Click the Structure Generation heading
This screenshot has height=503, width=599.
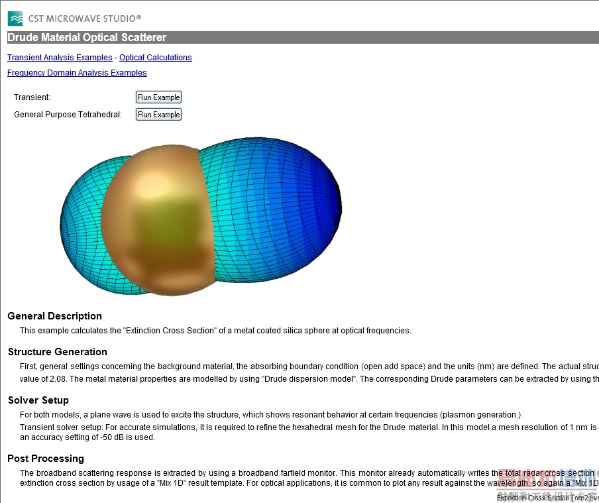click(x=57, y=352)
